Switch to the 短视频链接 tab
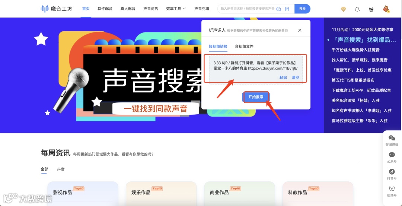Image resolution: width=402 pixels, height=206 pixels. tap(218, 47)
